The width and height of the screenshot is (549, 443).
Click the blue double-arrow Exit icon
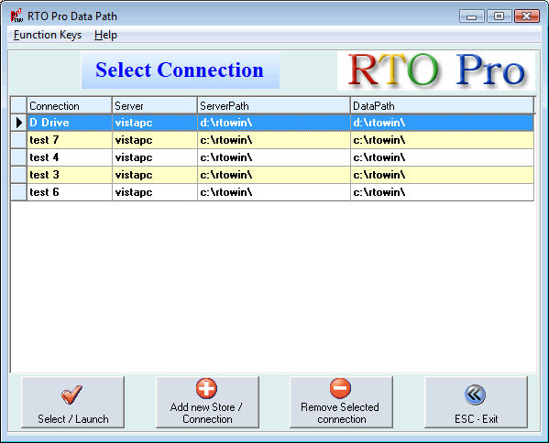(x=475, y=394)
